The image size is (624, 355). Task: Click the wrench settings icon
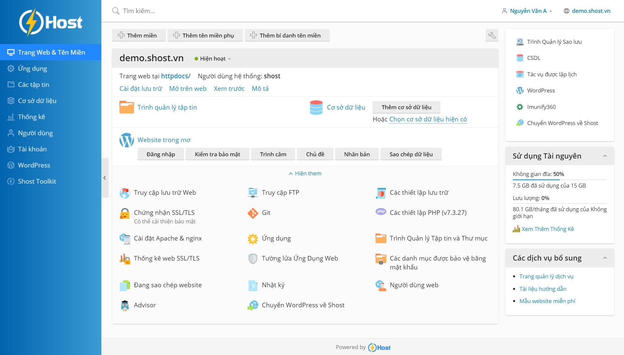[492, 35]
